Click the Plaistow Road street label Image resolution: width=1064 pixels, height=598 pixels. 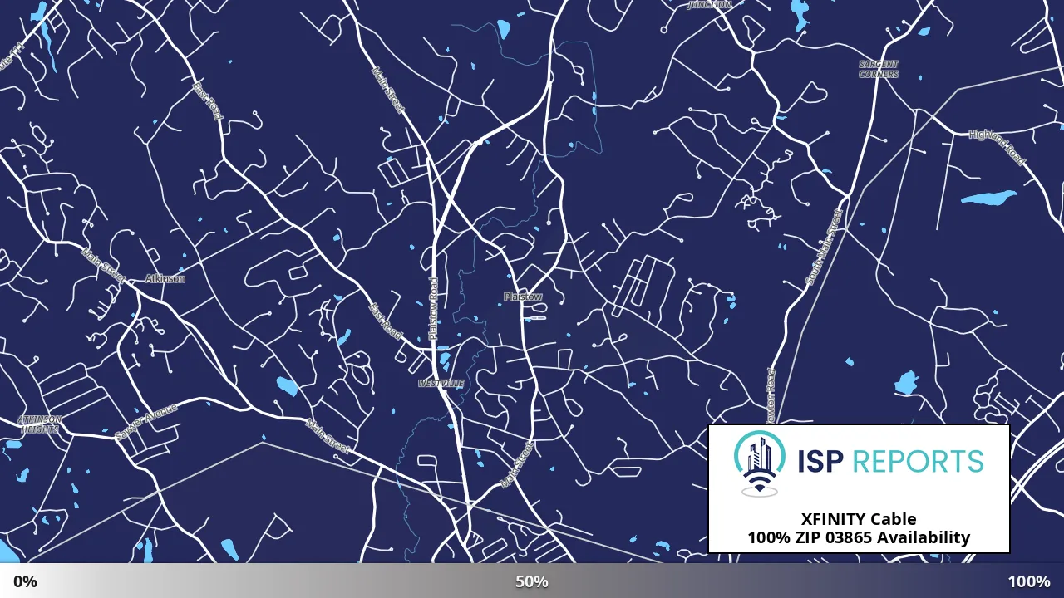pos(433,307)
